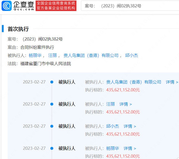Viewport: 179px width, 159px height.
Task: Select the 首次执行 section heading
Action: (18, 29)
